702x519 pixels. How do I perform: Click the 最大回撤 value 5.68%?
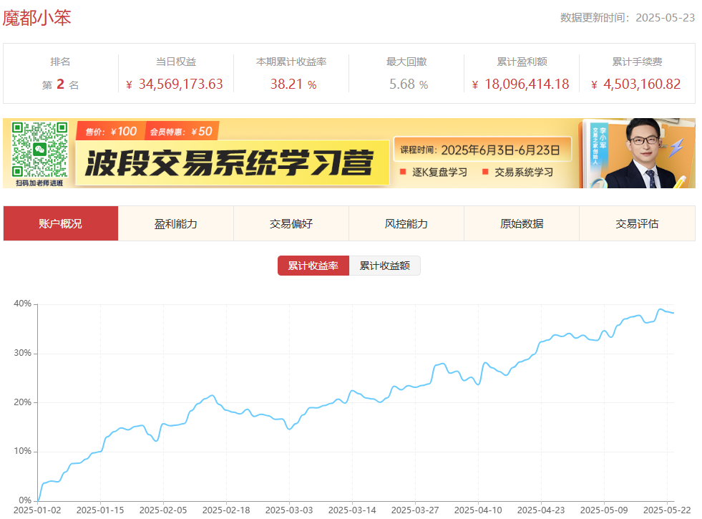click(x=409, y=84)
